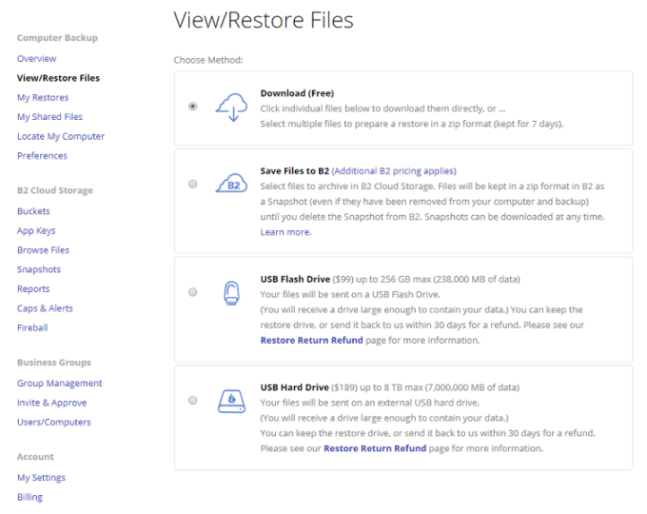Open the Snapshots page
Screen dimensions: 647x514
39,269
